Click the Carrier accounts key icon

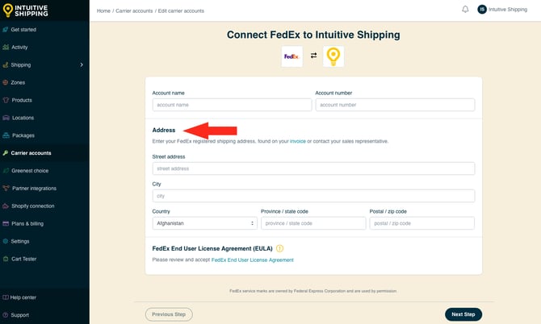point(6,153)
